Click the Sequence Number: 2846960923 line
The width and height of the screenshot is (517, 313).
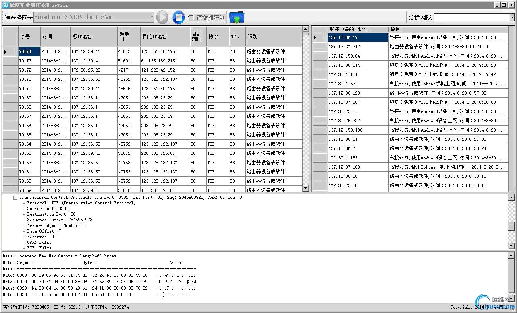pos(60,220)
